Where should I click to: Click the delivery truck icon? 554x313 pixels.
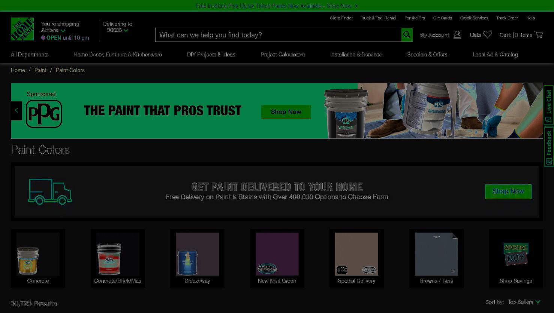pos(50,191)
